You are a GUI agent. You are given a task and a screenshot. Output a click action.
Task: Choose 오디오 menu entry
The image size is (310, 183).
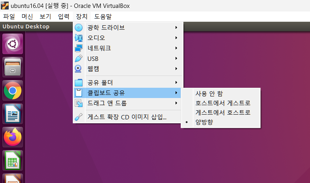point(127,38)
